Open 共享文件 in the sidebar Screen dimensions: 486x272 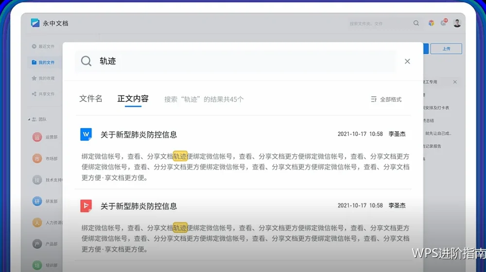[43, 94]
